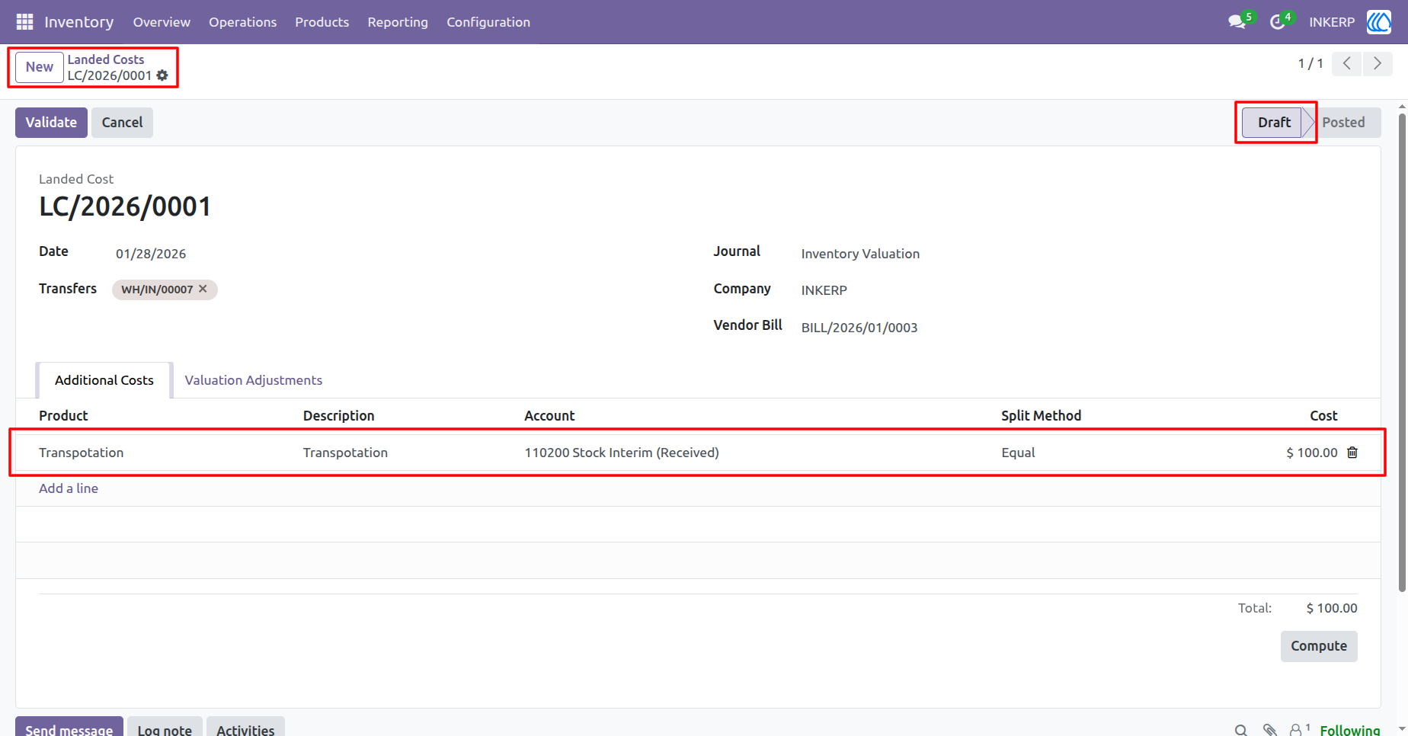Switch to Valuation Adjustments tab
Screen dimensions: 1408x736
254,380
